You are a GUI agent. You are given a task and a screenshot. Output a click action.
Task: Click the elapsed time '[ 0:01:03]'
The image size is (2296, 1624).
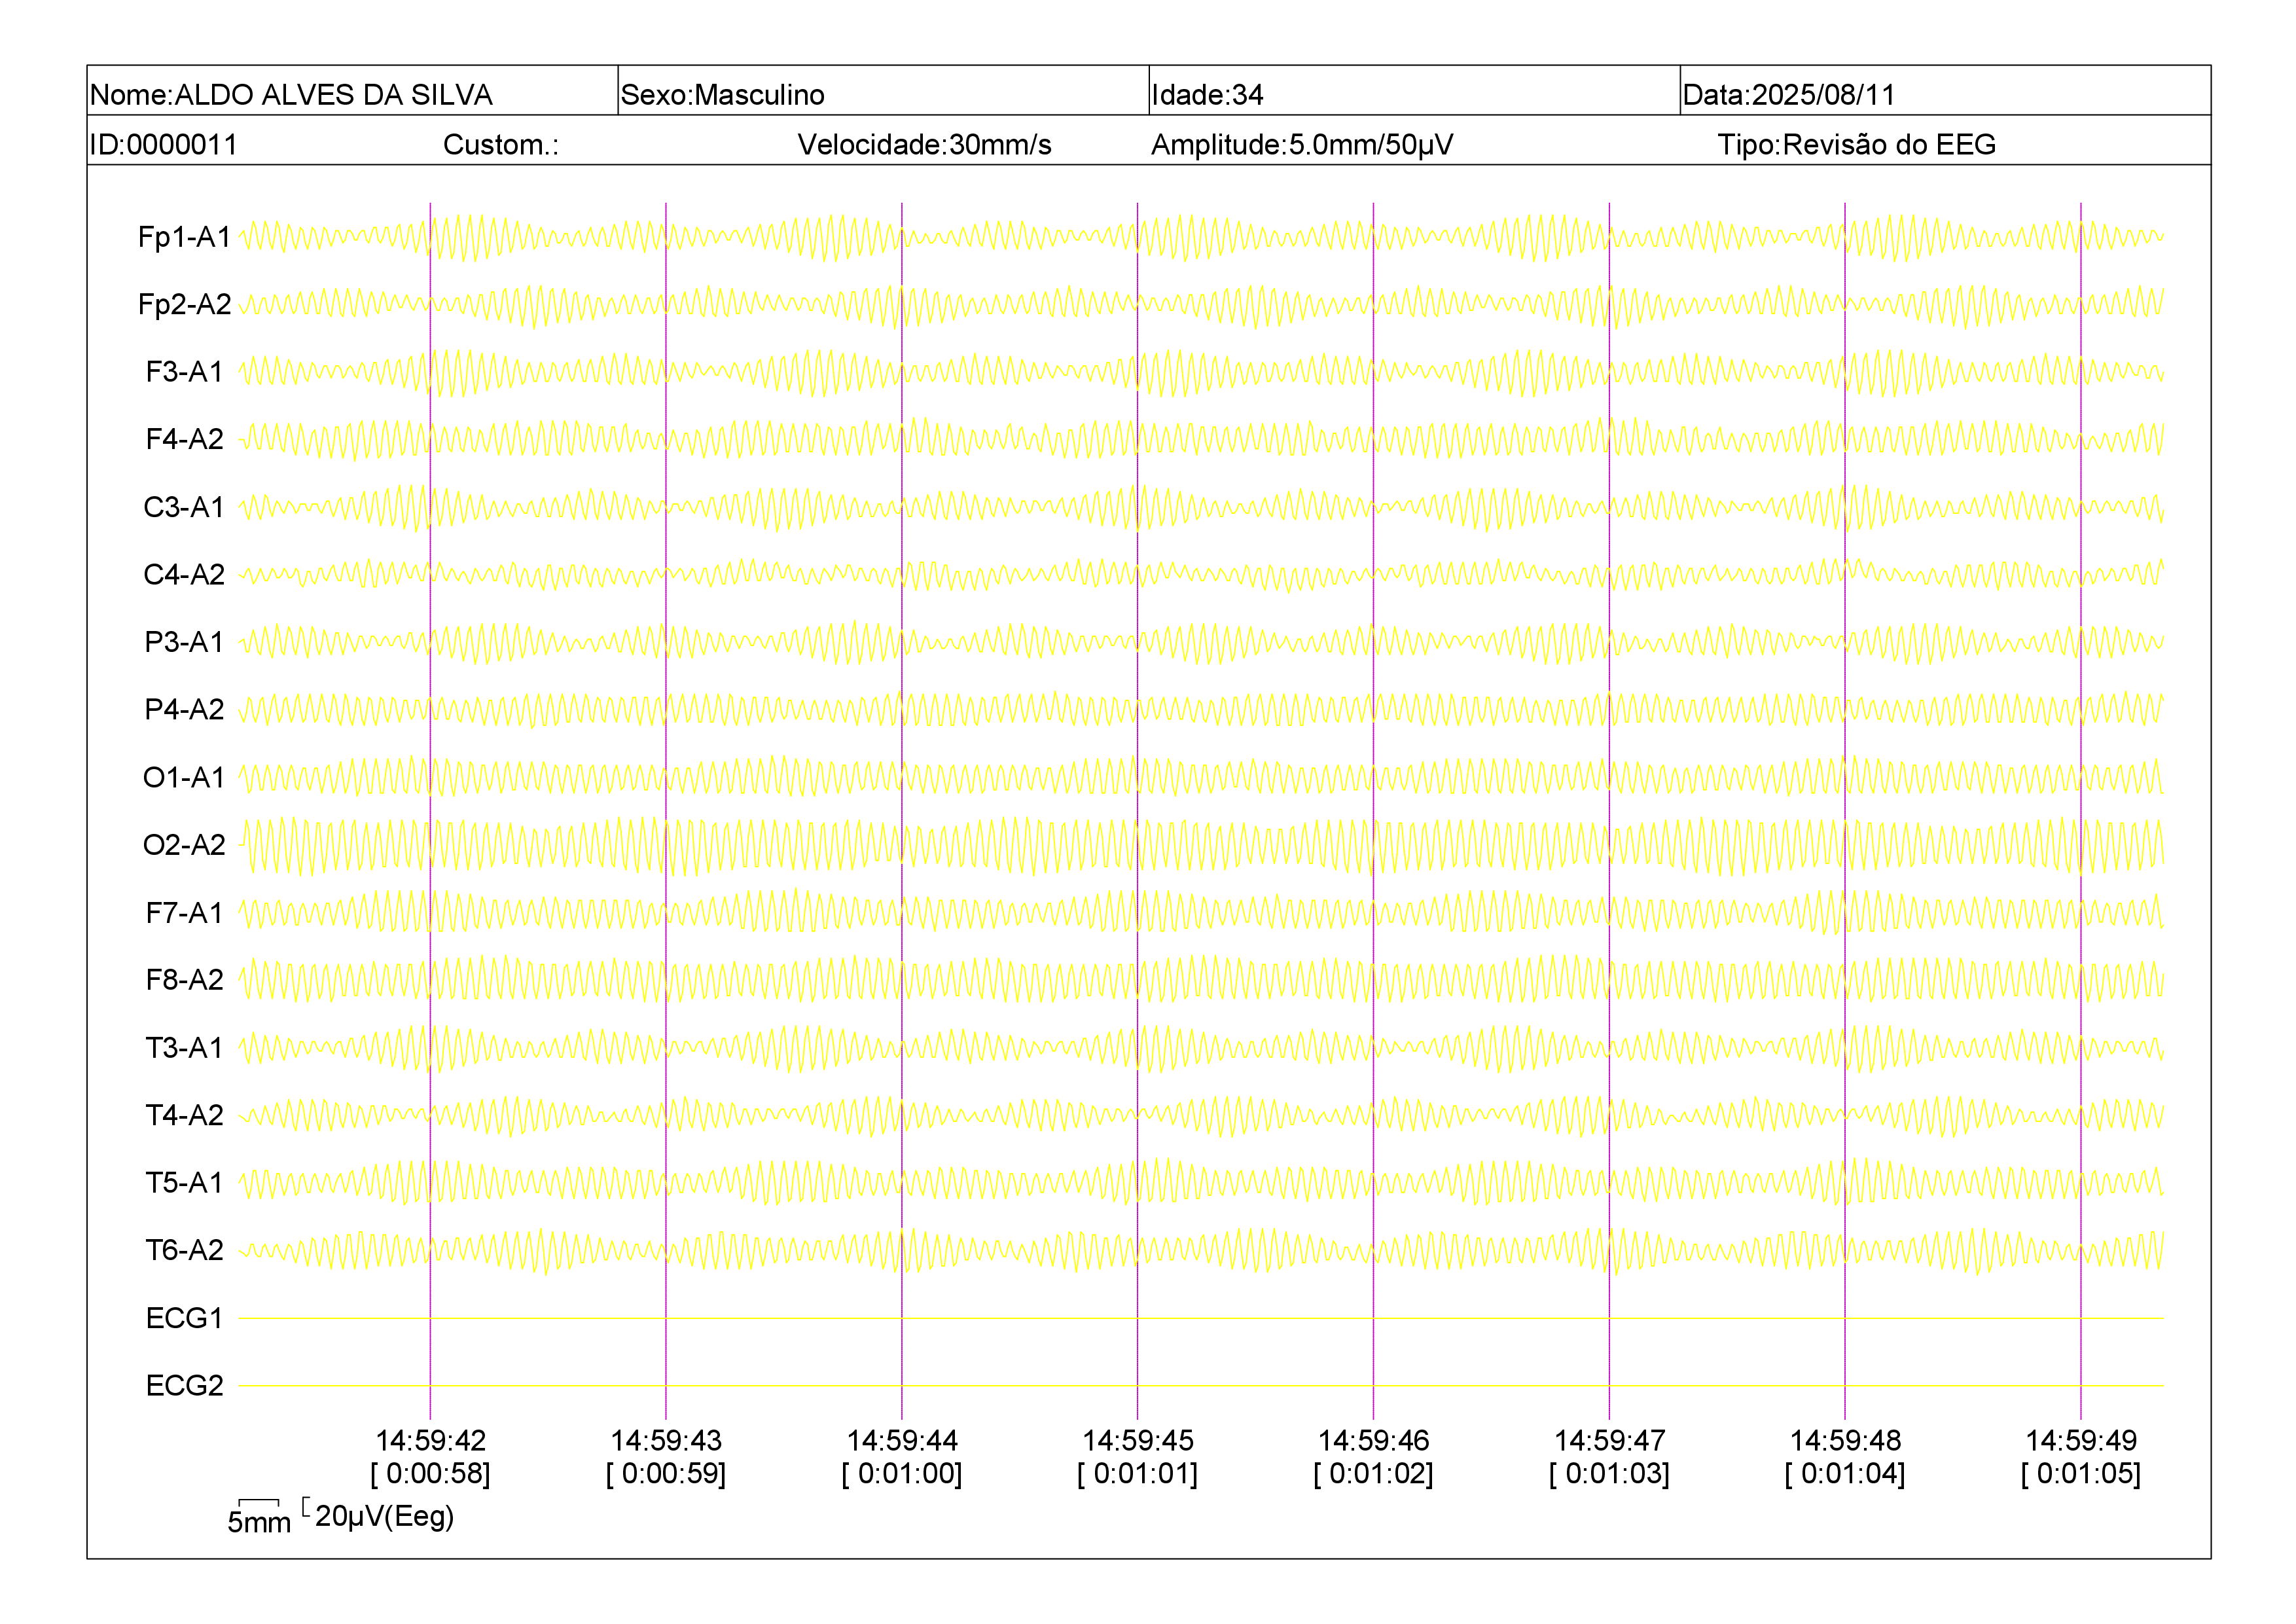1610,1474
